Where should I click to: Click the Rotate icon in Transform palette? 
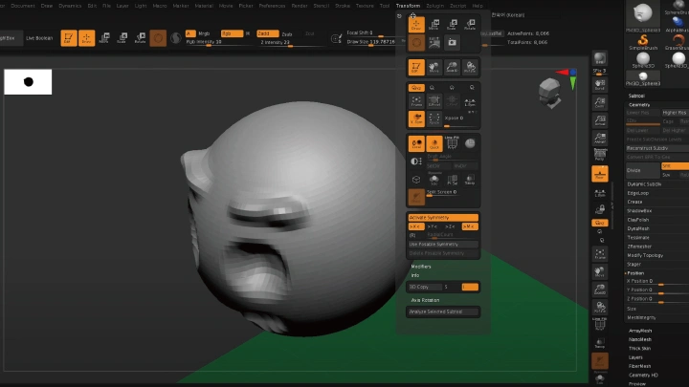tap(470, 25)
